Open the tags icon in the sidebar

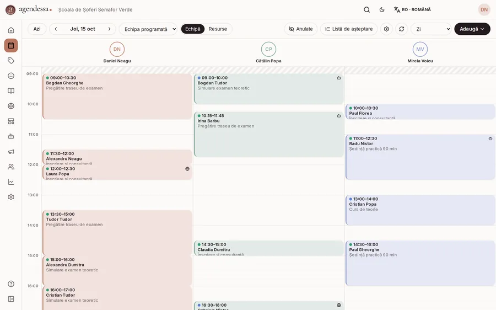(x=11, y=61)
